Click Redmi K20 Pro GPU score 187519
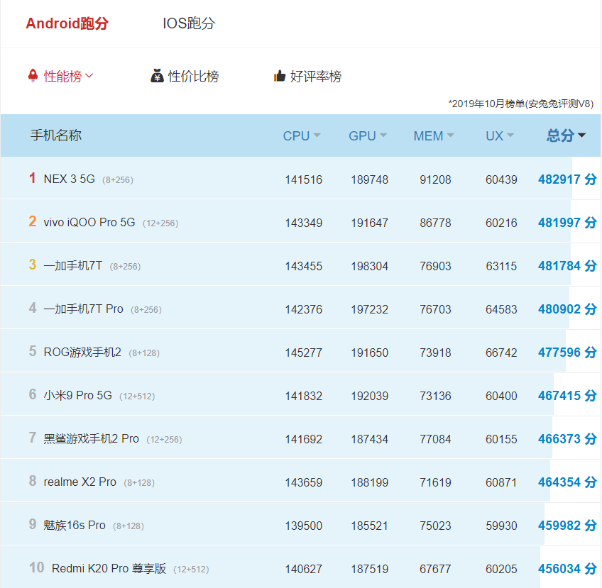 coord(369,570)
